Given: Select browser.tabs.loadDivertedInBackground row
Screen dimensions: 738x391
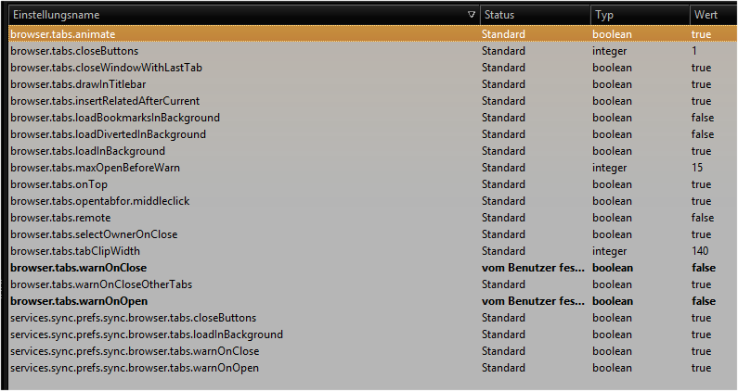Looking at the screenshot, I should 108,134.
